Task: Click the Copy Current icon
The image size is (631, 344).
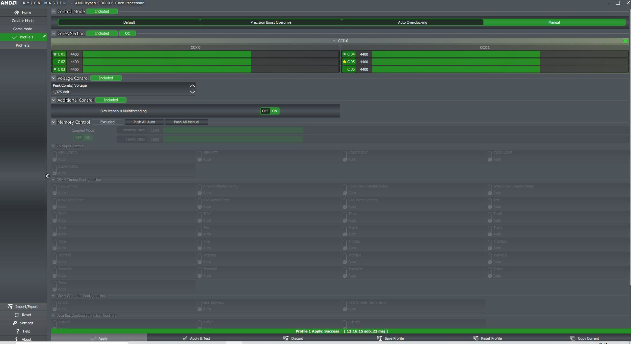Action: [x=573, y=338]
